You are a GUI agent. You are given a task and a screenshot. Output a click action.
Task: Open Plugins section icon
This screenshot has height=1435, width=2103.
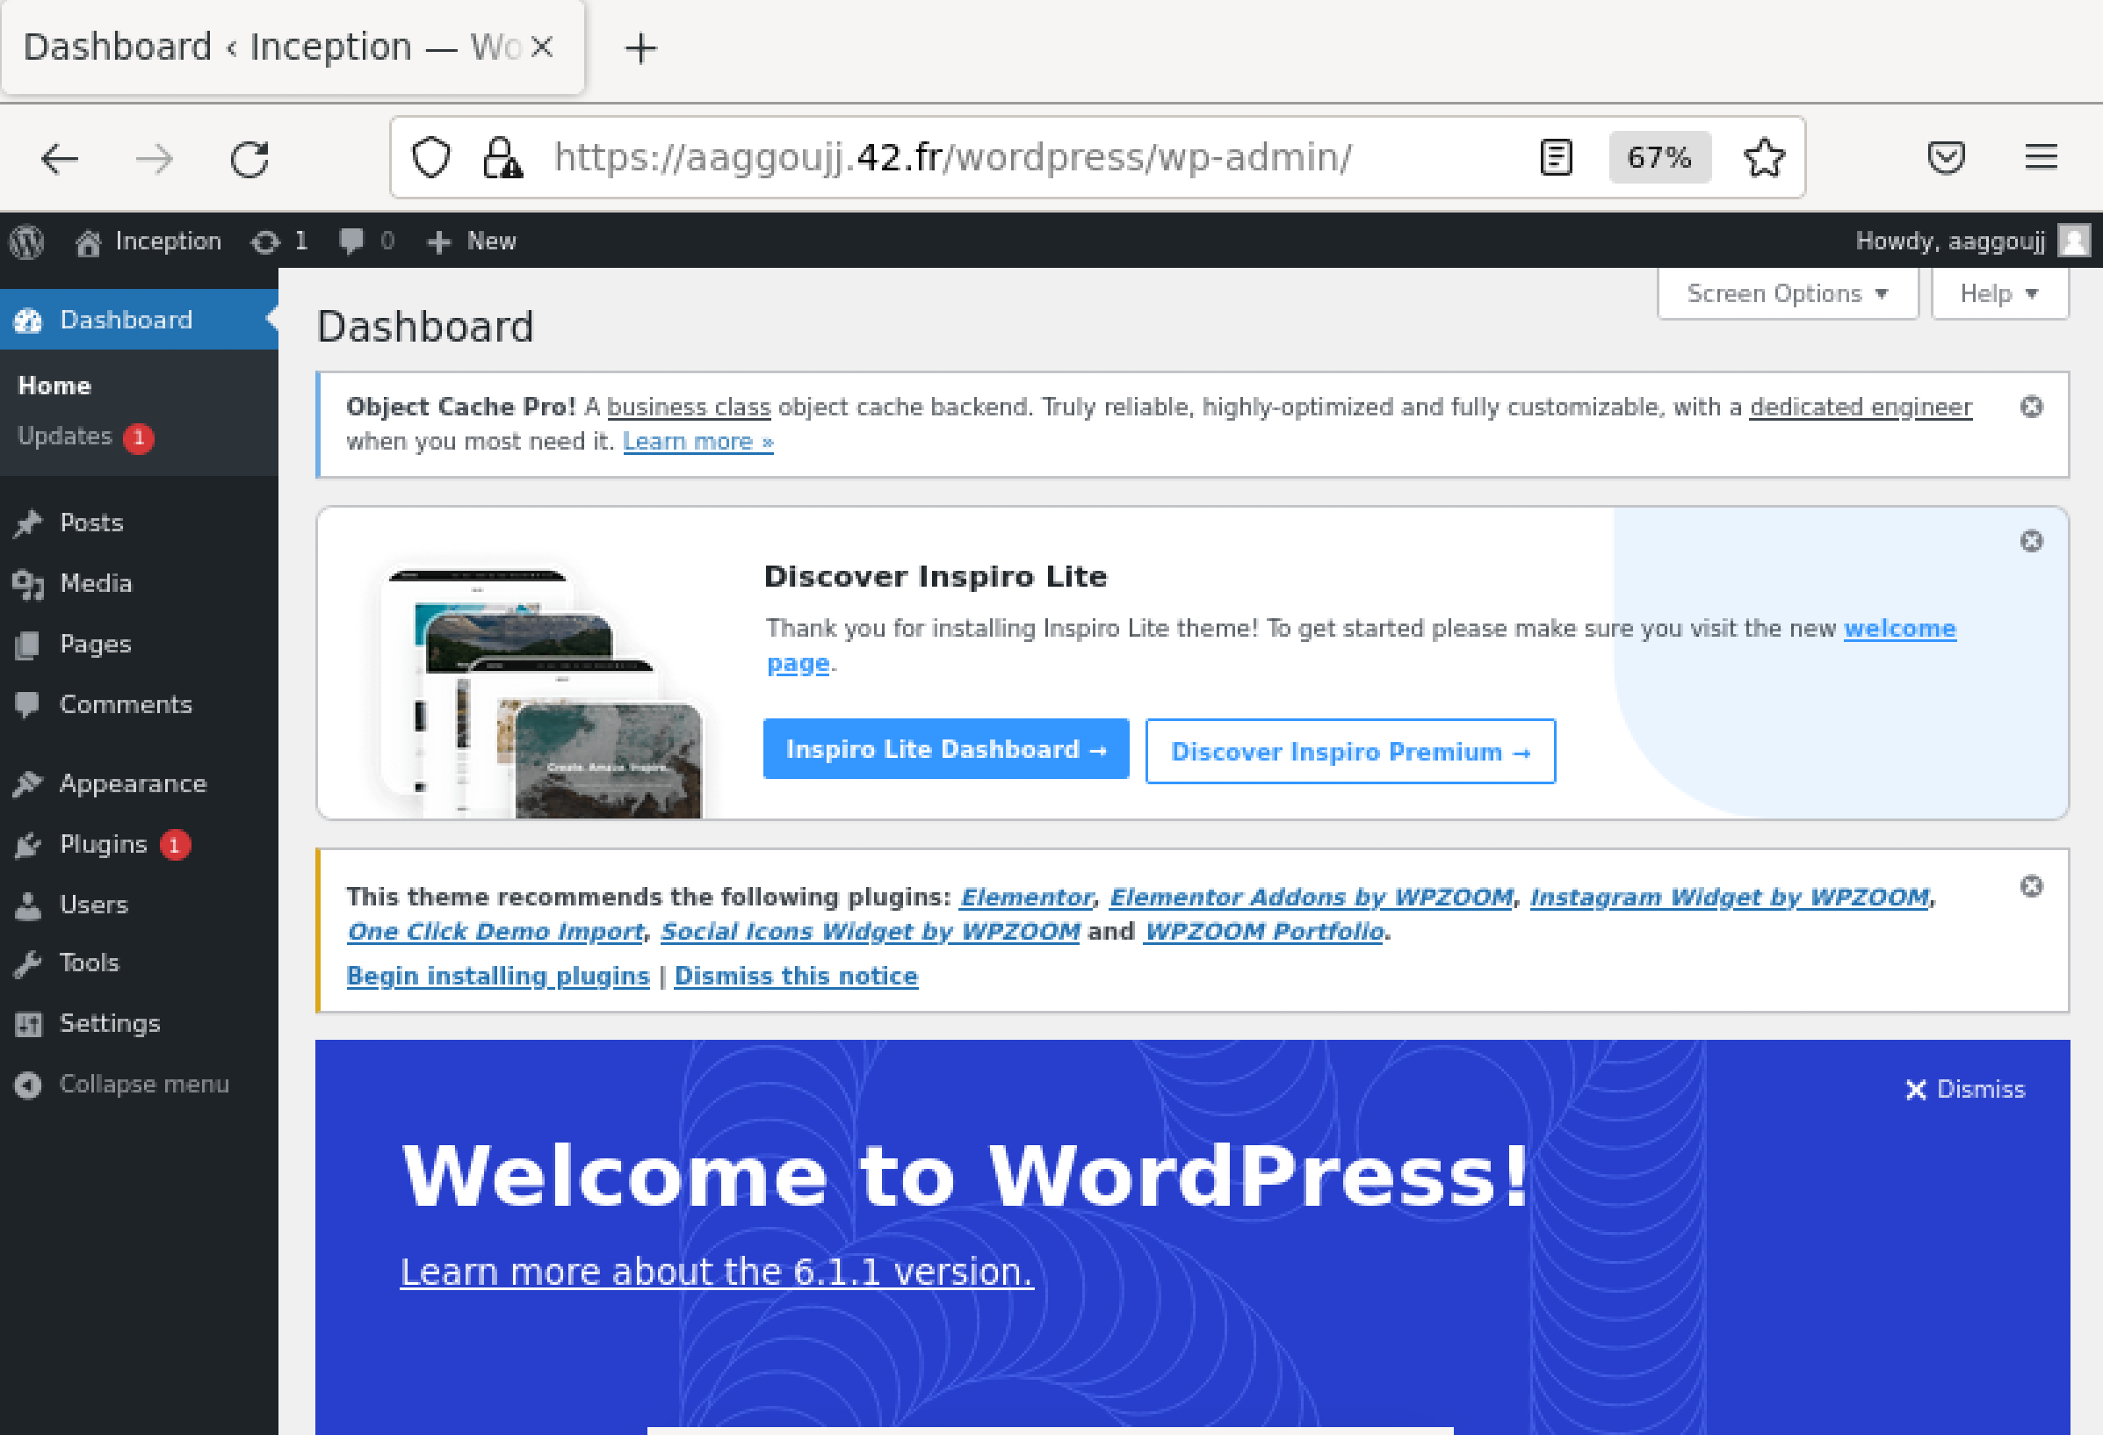[29, 844]
